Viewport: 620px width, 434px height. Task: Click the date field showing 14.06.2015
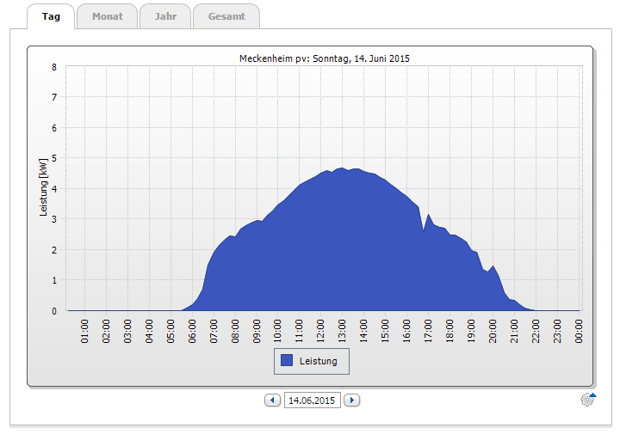point(312,400)
